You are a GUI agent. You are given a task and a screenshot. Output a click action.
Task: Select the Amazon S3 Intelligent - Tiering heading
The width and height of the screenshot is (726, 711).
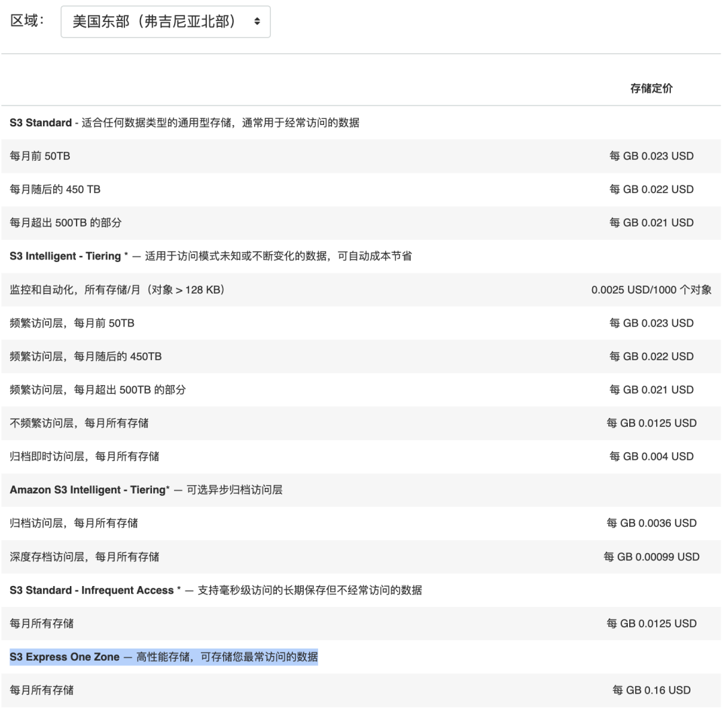(x=146, y=490)
